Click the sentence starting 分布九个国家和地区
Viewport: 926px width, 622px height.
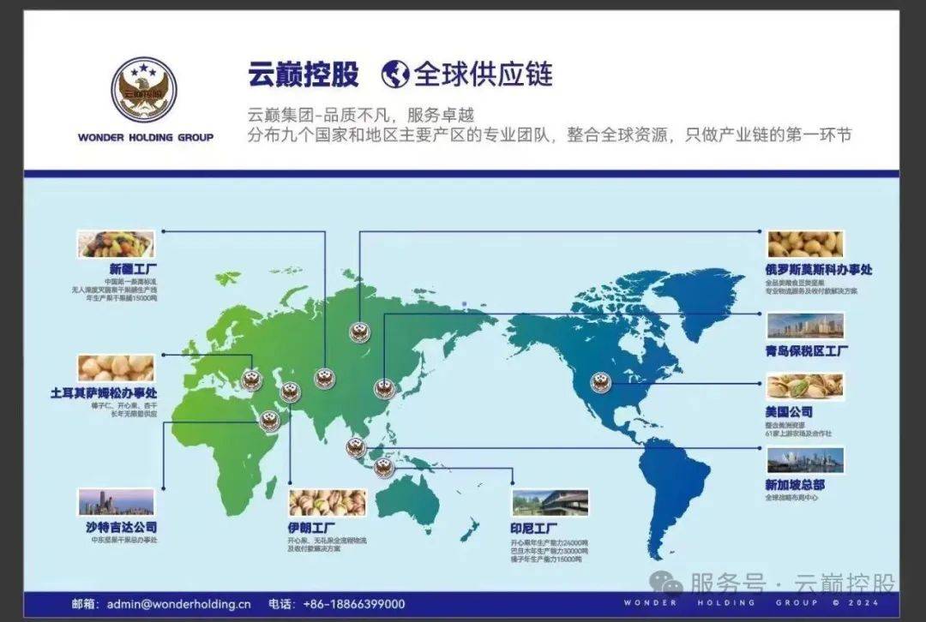coord(550,135)
